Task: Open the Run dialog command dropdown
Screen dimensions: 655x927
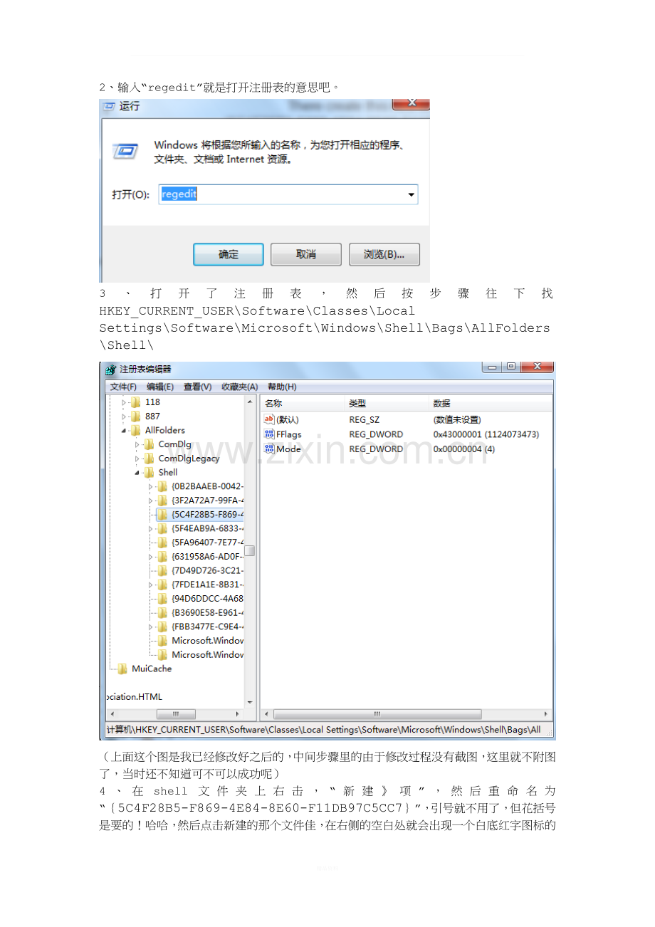Action: tap(410, 194)
